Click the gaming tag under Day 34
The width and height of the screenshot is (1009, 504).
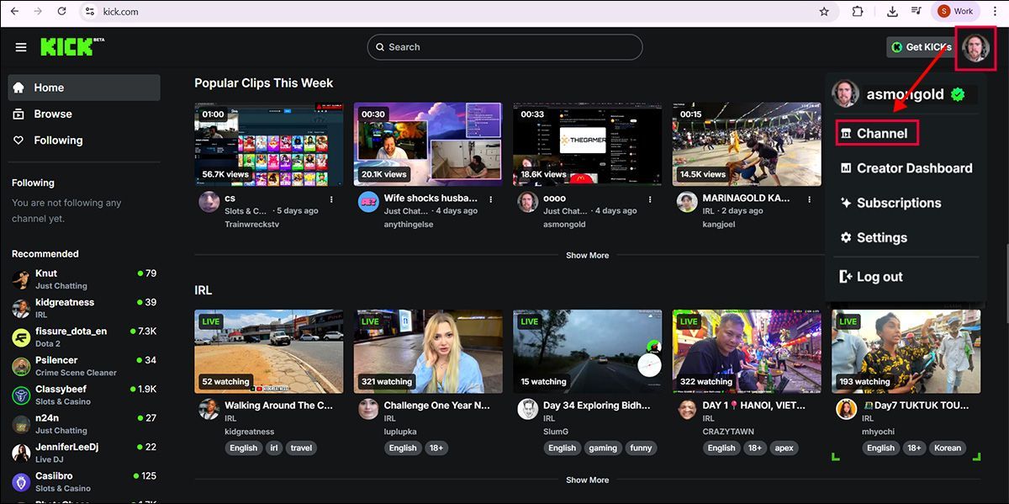tap(603, 448)
